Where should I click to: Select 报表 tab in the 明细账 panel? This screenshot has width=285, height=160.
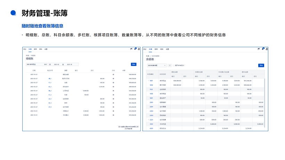(x=35, y=49)
